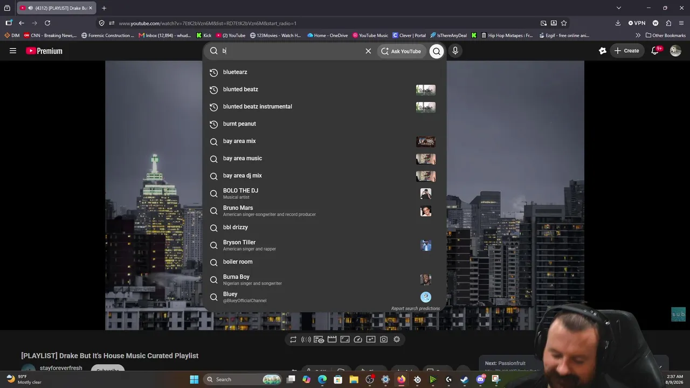Open the Create menu button
The image size is (690, 388).
[626, 51]
